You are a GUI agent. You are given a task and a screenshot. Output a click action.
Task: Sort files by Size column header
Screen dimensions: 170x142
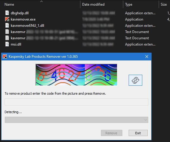164,4
